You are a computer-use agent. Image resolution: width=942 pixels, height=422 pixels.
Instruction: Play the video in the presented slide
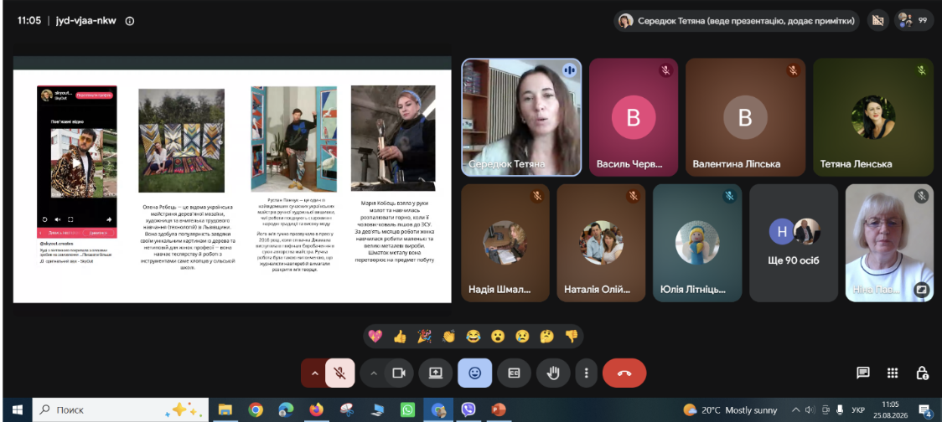coord(76,162)
